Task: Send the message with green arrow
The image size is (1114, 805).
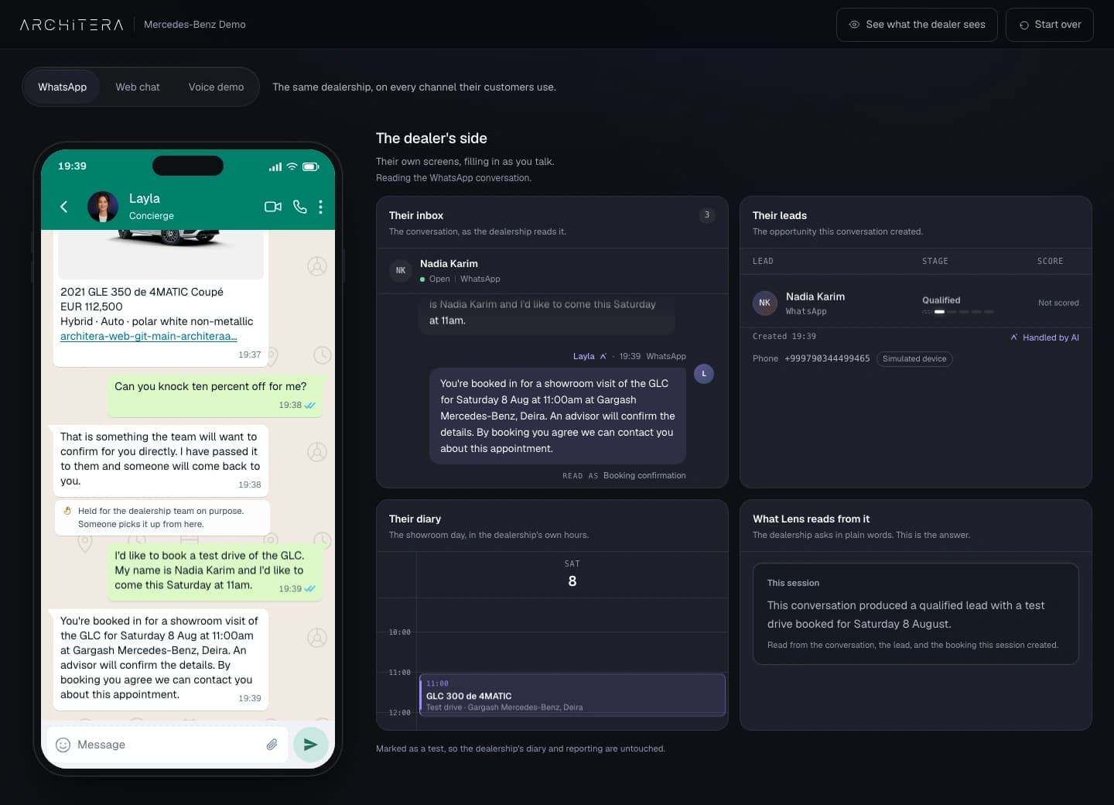Action: coord(310,745)
